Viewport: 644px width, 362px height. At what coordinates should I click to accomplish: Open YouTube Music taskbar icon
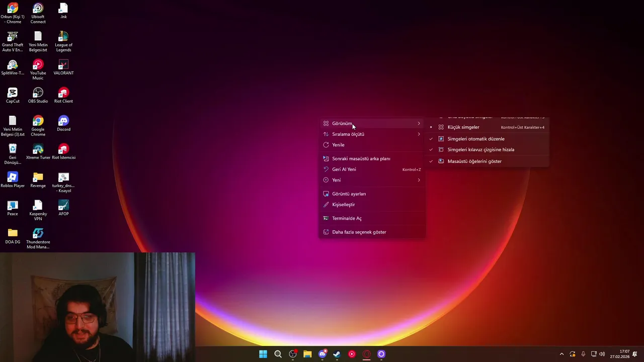pyautogui.click(x=352, y=354)
